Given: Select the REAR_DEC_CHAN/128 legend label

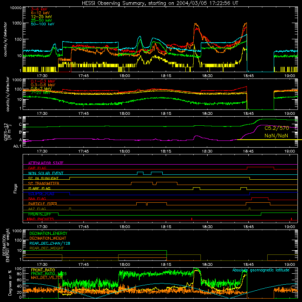Looking at the screenshot, I should coord(50,243).
